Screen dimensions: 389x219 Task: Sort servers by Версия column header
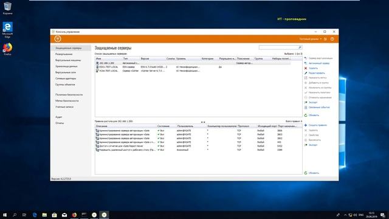point(153,58)
